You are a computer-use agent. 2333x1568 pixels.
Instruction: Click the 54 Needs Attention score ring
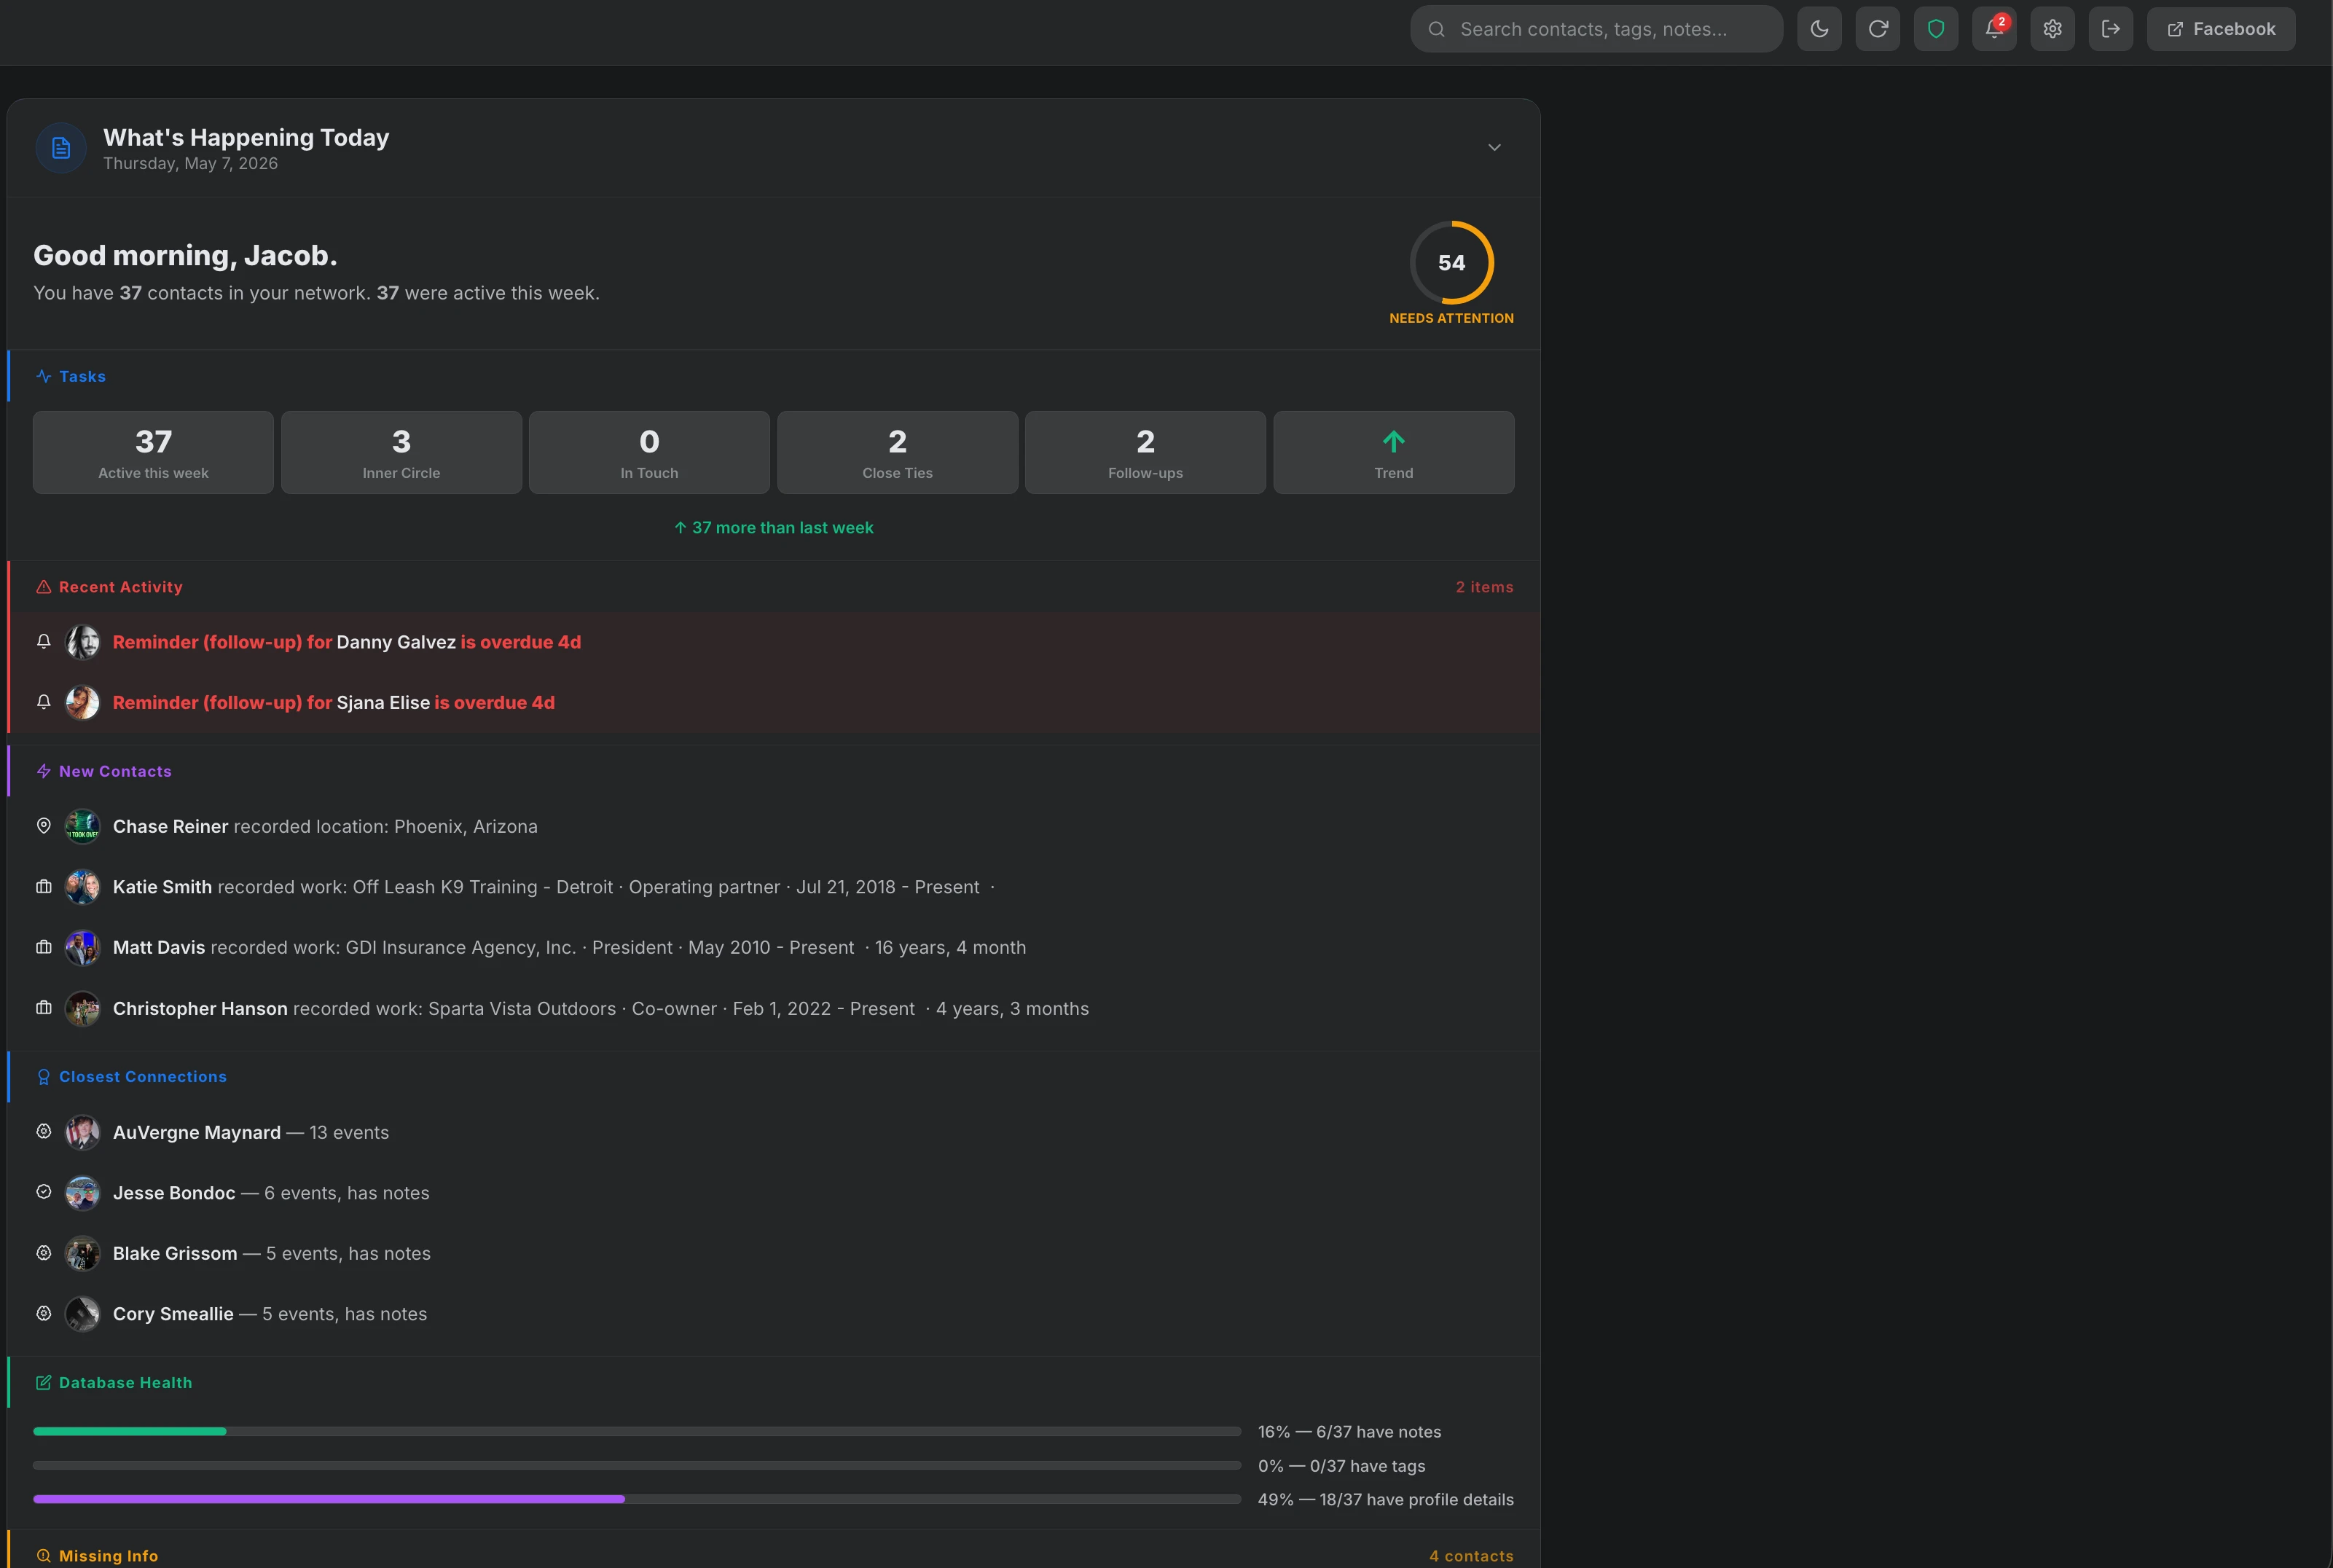click(x=1451, y=262)
